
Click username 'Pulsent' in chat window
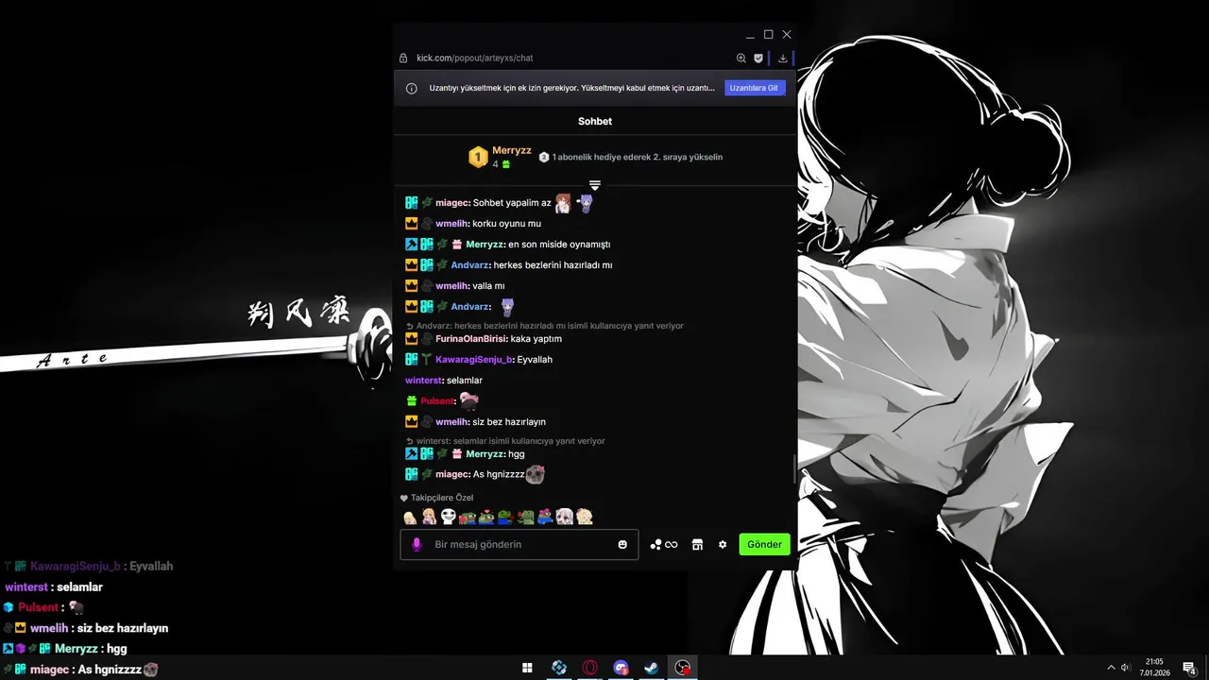coord(438,401)
